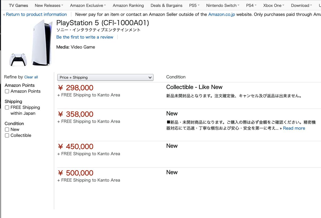The image size is (321, 218).
Task: Check the Collectible condition filter
Action: click(7, 136)
